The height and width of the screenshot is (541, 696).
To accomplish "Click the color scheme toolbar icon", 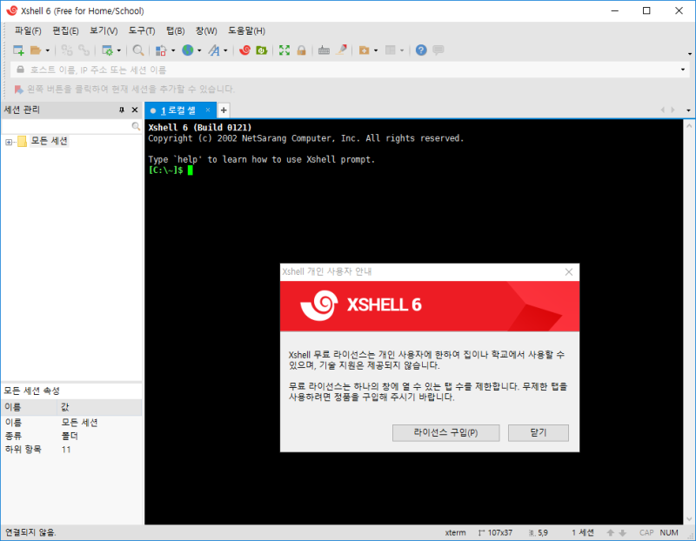I will (161, 50).
